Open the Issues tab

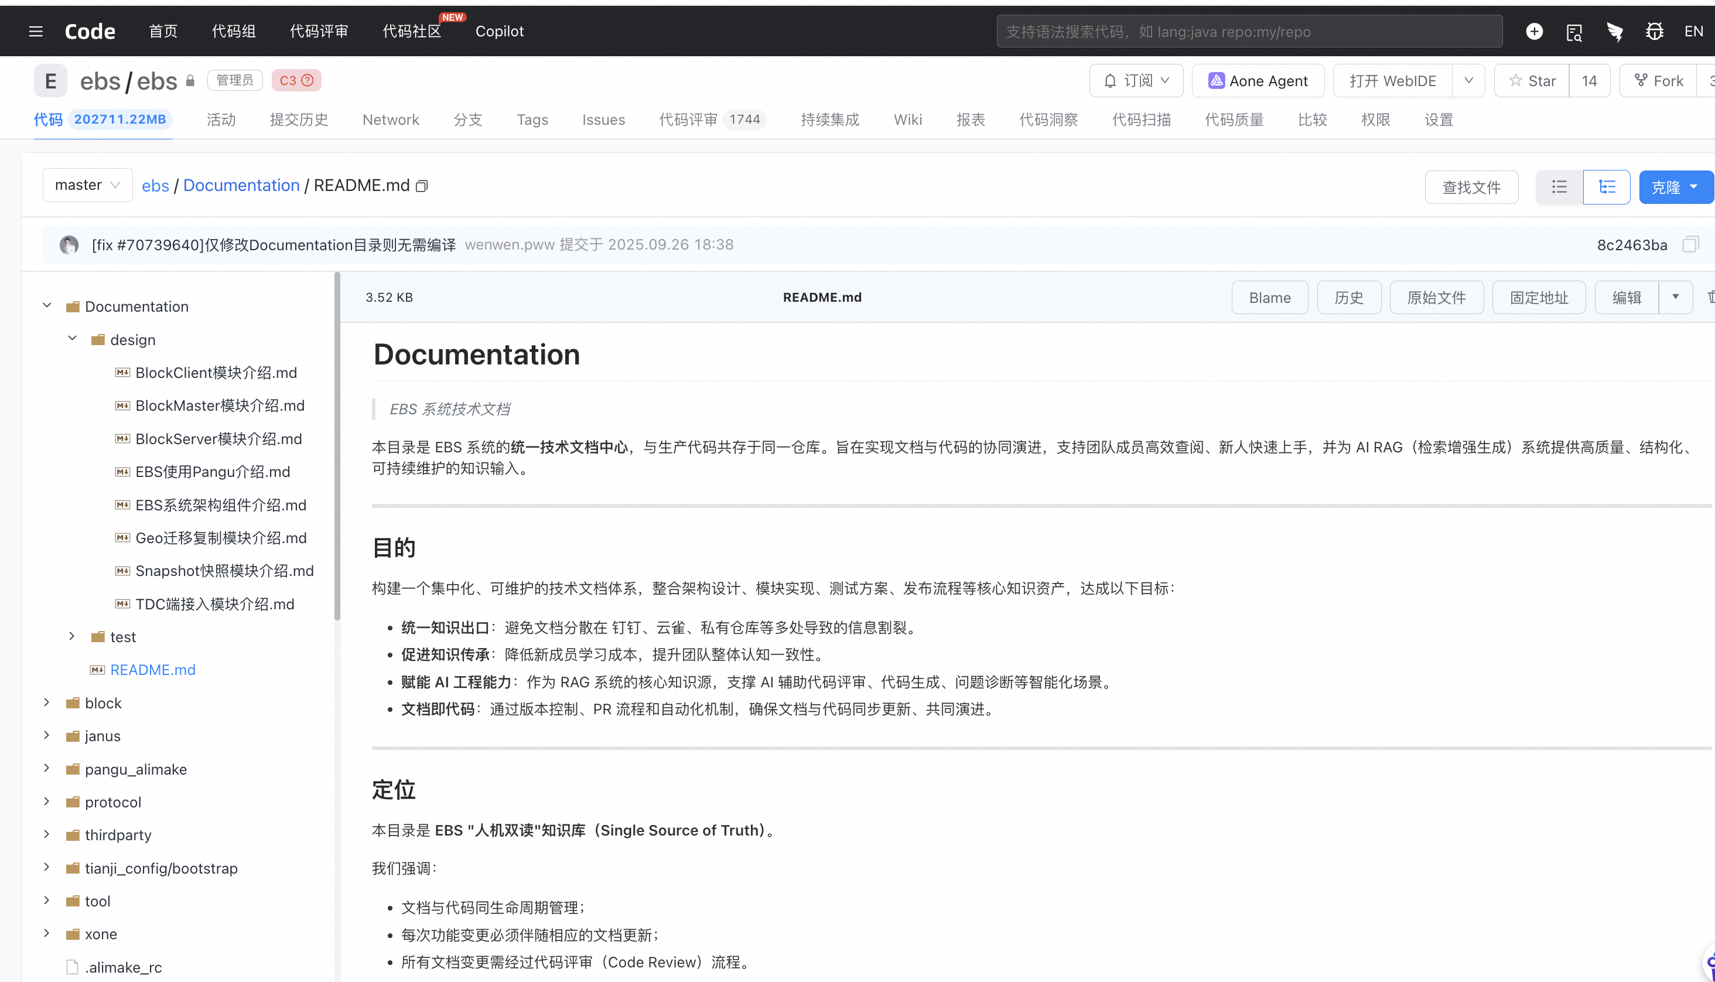pos(603,120)
